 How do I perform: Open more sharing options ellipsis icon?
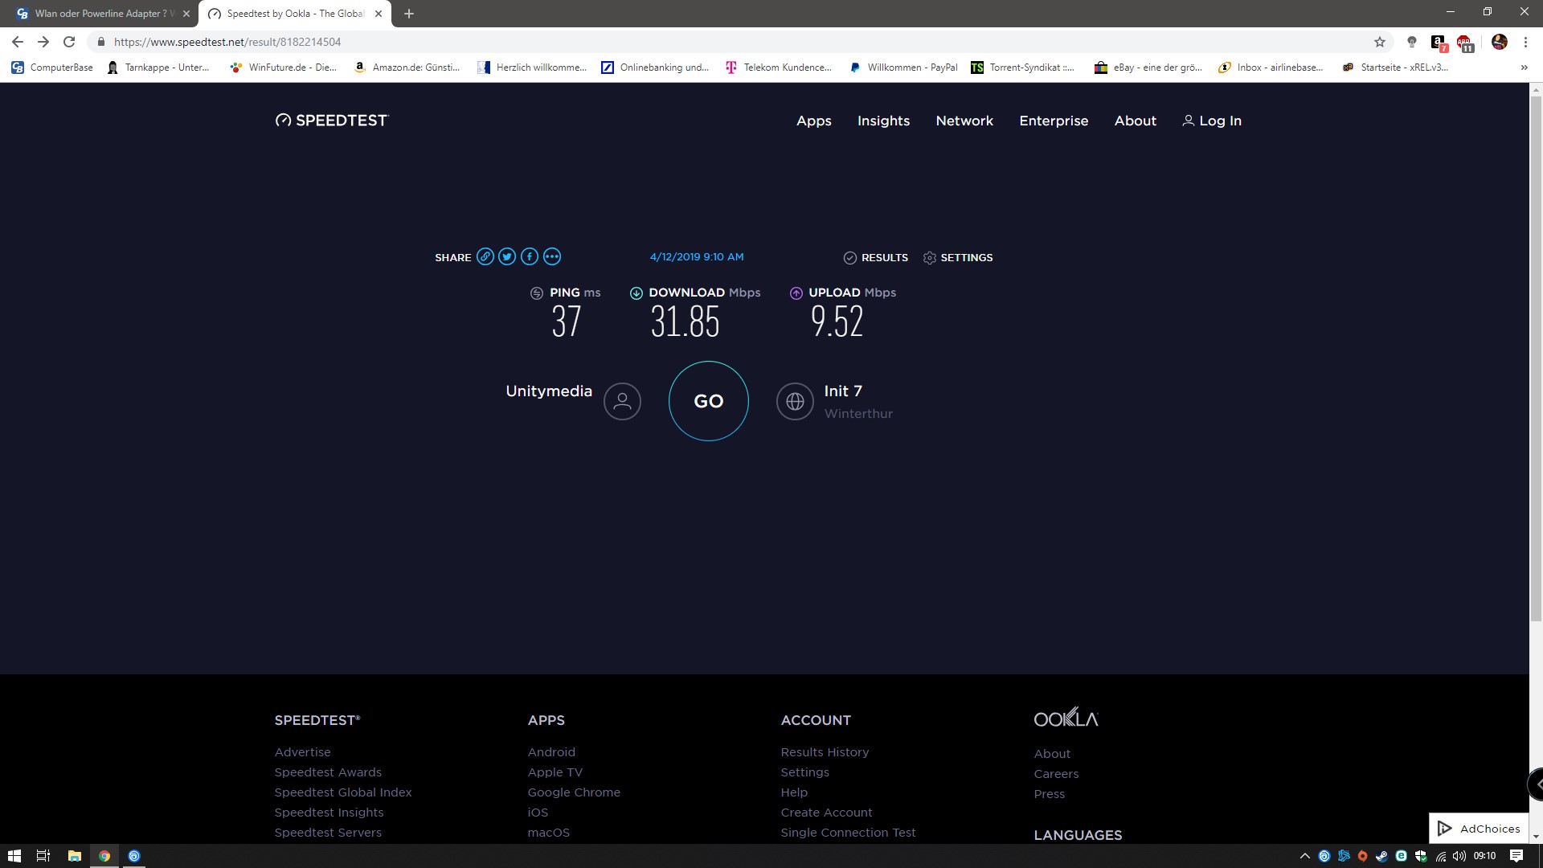click(x=552, y=257)
